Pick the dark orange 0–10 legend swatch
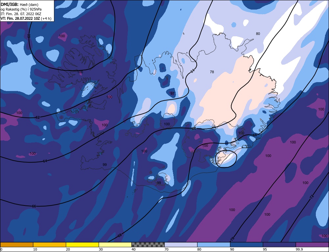The width and height of the screenshot is (329, 252). [16, 244]
